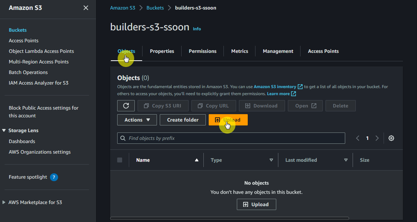This screenshot has width=417, height=222.
Task: Collapse the Storage Lens section
Action: tap(4, 130)
